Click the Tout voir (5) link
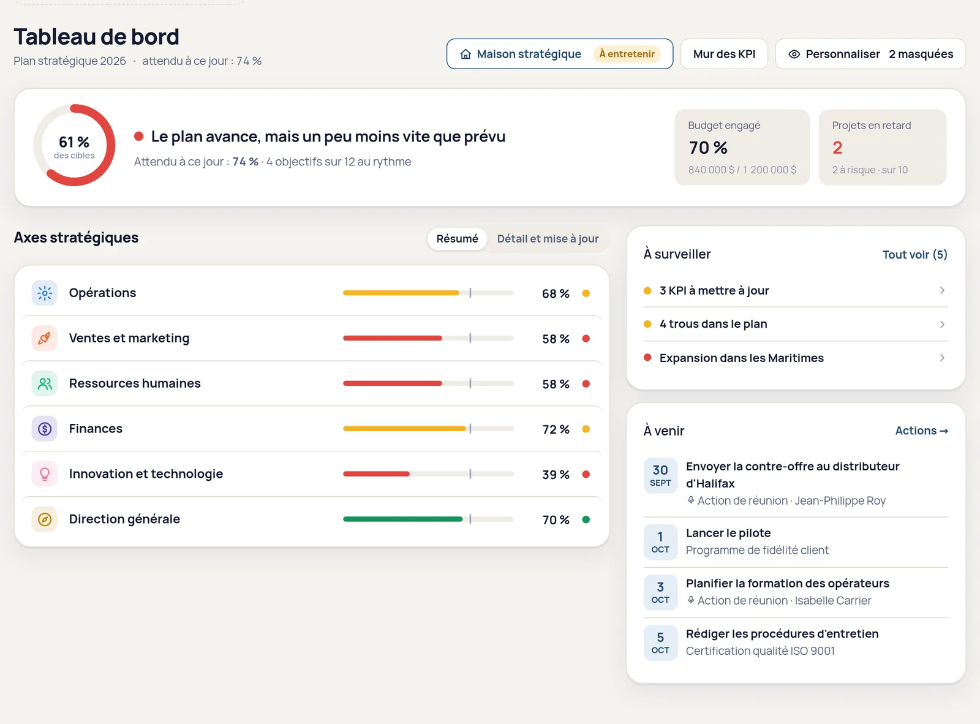The height and width of the screenshot is (724, 980). click(x=914, y=255)
